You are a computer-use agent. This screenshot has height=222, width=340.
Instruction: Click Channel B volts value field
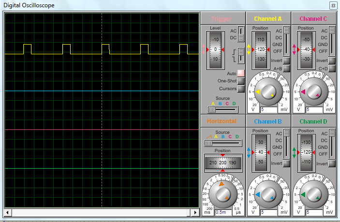[x=269, y=212]
